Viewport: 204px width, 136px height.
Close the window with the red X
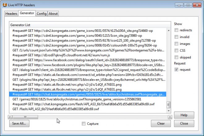[x=197, y=5]
